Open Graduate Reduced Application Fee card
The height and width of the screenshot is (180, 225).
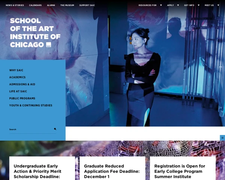click(112, 168)
